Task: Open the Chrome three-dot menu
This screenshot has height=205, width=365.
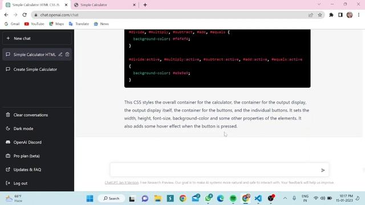Action: click(x=359, y=15)
